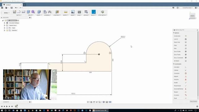Image resolution: width=199 pixels, height=112 pixels.
Task: Select the Add-Ins scripts icon
Action: (x=86, y=12)
